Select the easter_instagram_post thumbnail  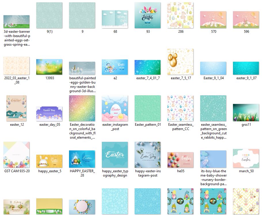(x=115, y=108)
